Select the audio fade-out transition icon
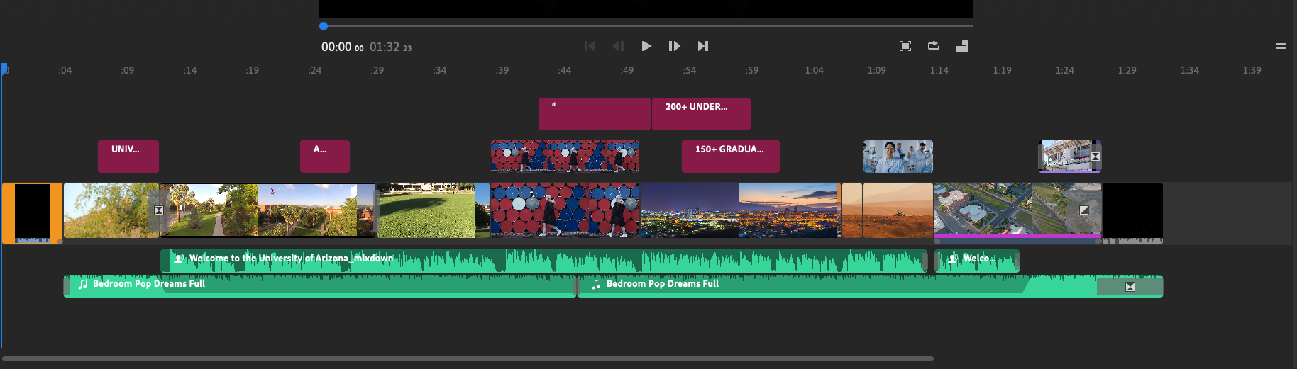This screenshot has width=1297, height=369. click(x=1130, y=287)
